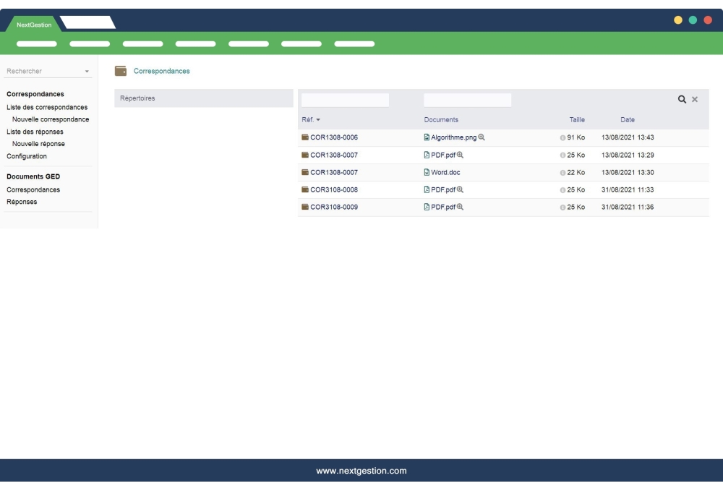Viewport: 723px width, 491px height.
Task: Click the Documents filter input field
Action: 466,98
